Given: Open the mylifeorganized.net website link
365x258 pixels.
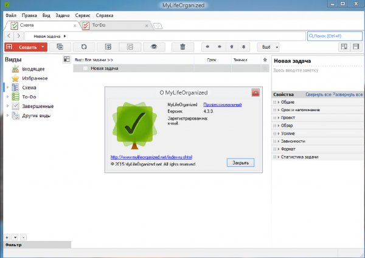Looking at the screenshot, I should click(x=151, y=157).
